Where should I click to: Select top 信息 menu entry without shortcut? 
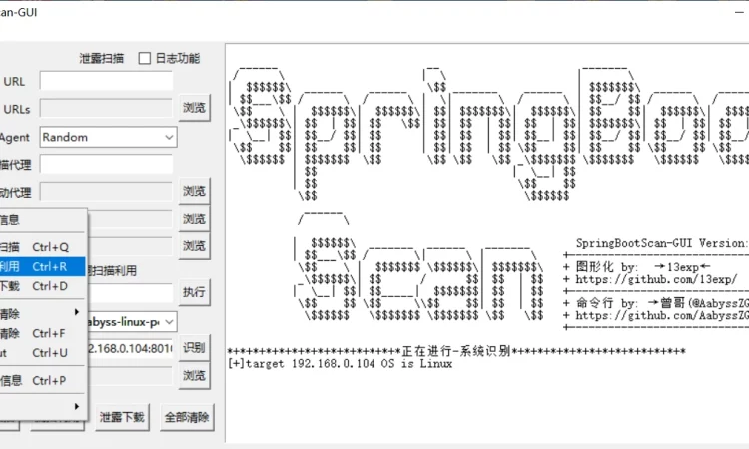point(42,220)
